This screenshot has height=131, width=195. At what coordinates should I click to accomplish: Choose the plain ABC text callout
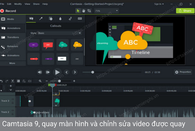[77, 59]
